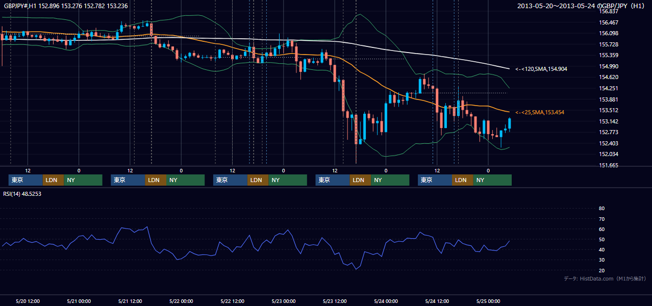Select the RSI scale value 20

[601, 270]
